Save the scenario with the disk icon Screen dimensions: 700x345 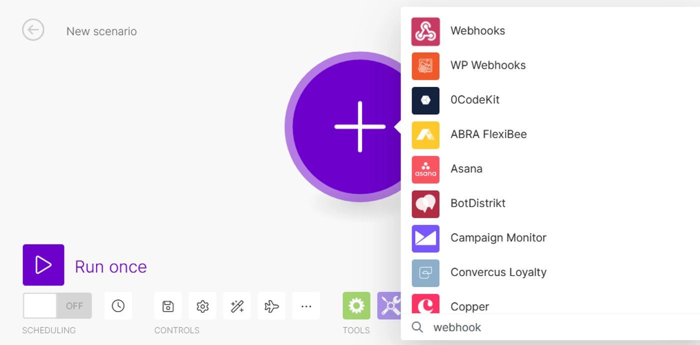168,306
